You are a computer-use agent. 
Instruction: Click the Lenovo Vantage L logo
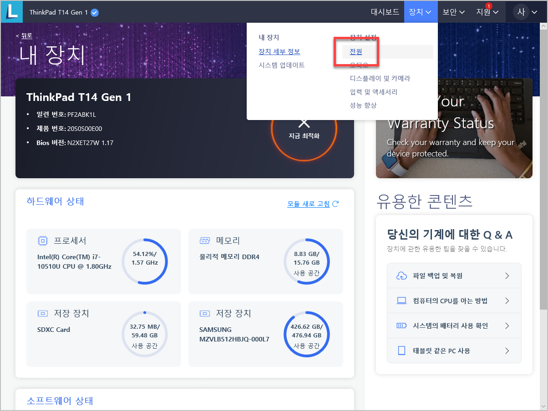pos(12,12)
